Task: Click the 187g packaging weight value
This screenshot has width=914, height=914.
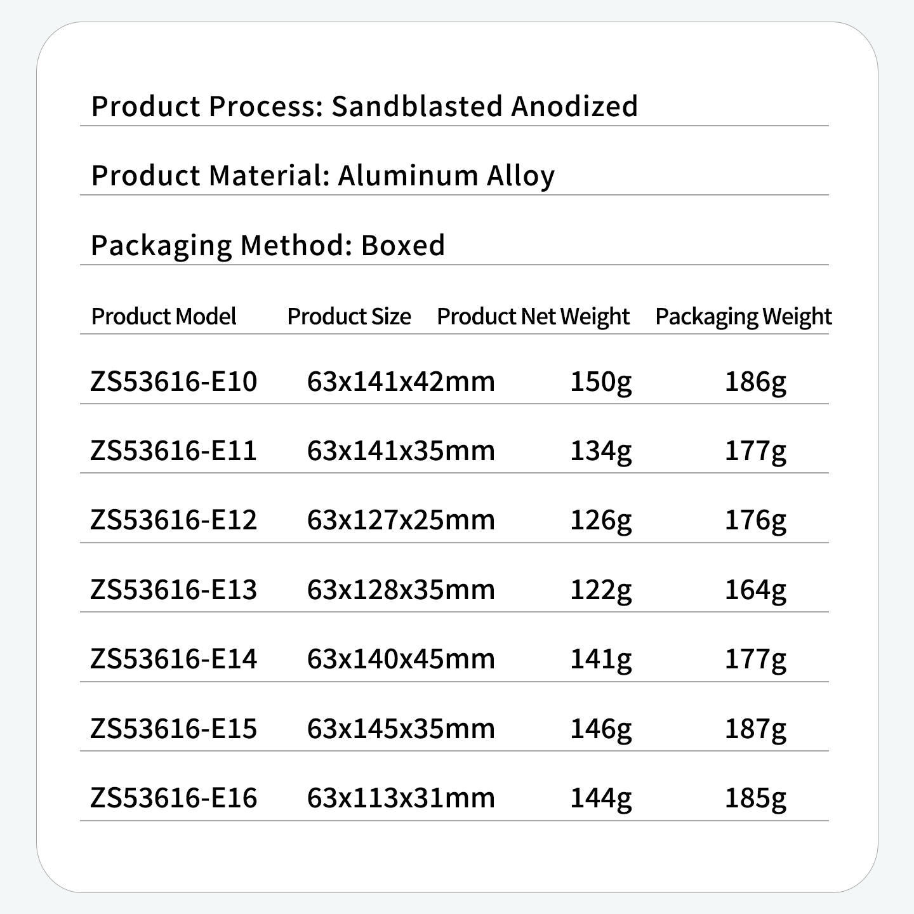Action: point(755,728)
